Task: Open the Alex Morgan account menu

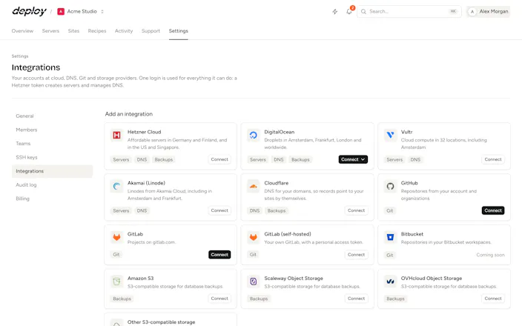Action: (x=488, y=12)
